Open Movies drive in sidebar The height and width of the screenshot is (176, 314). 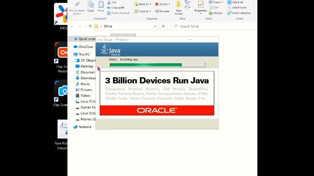point(85,119)
